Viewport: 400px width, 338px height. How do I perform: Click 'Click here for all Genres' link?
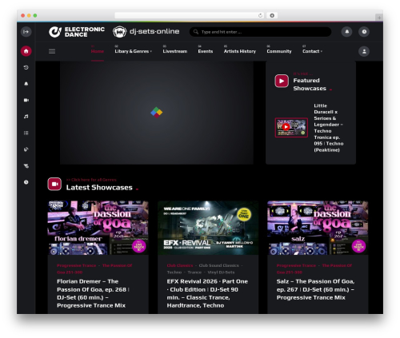click(91, 180)
